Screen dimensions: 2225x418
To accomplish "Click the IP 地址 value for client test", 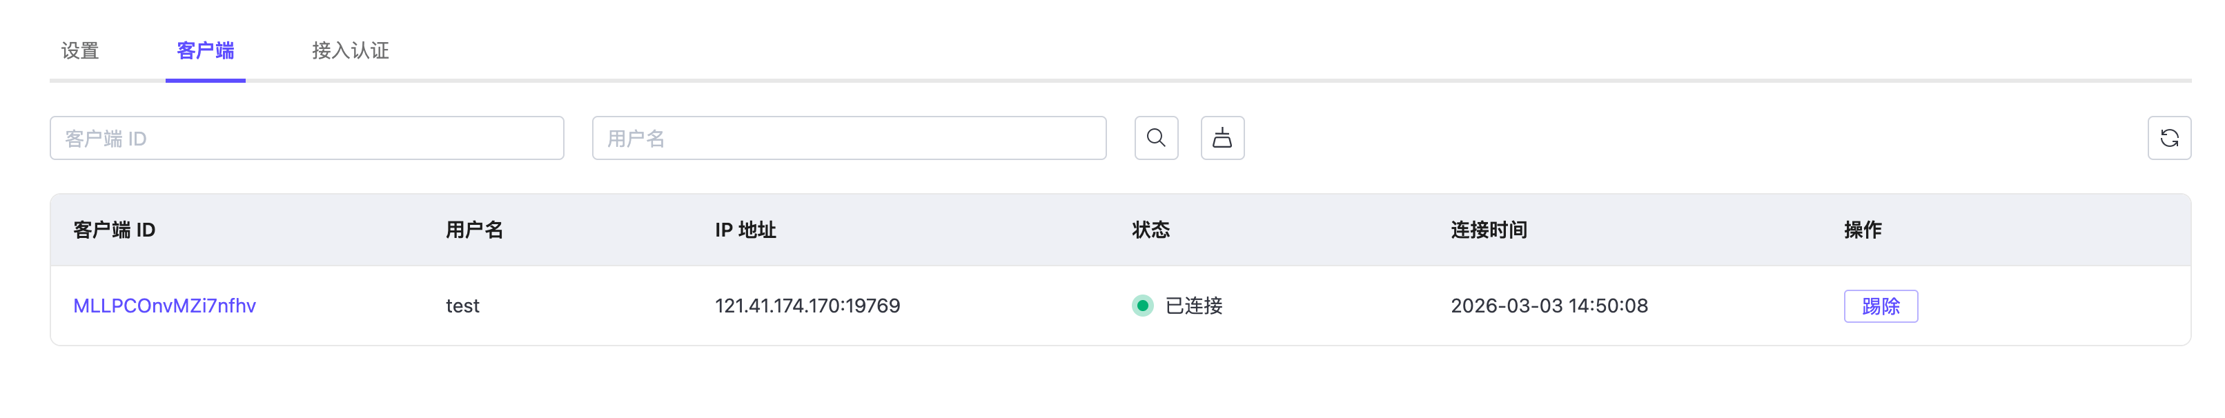I will 808,305.
